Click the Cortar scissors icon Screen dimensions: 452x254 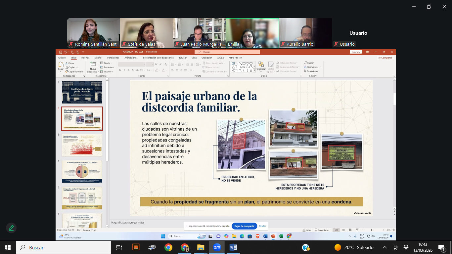click(x=66, y=63)
